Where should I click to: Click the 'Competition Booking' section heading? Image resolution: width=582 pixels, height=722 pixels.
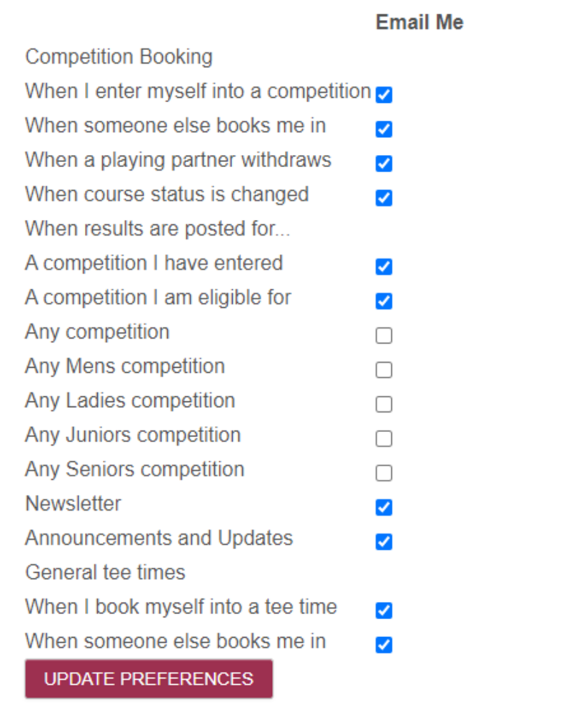[119, 57]
